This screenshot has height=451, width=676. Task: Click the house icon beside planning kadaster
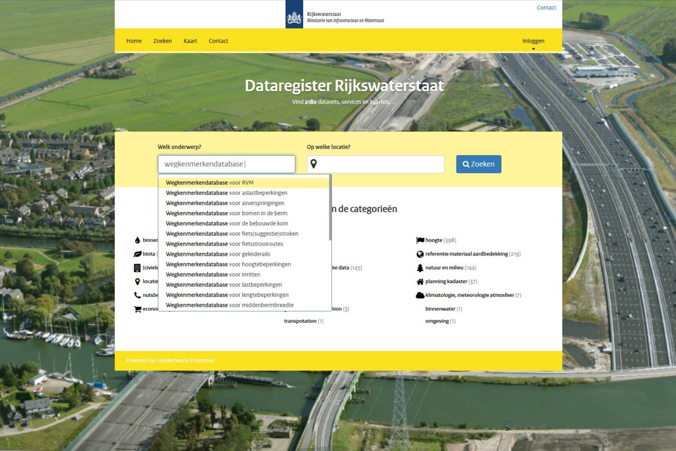[x=420, y=281]
